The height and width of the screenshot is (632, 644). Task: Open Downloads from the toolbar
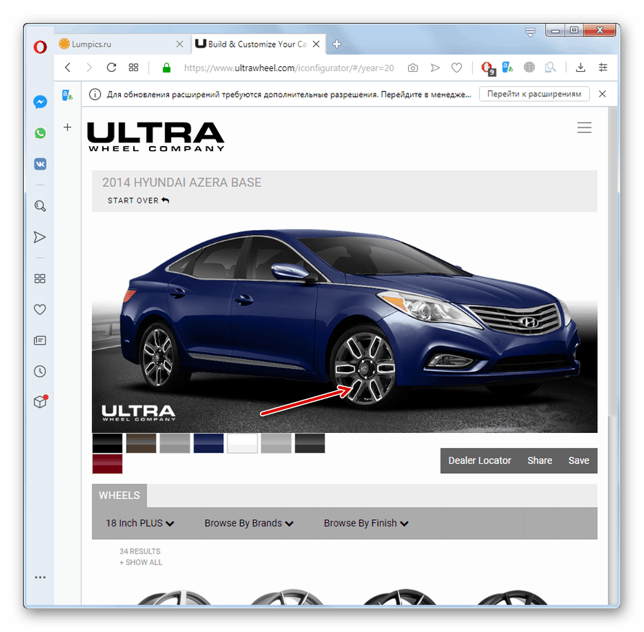click(x=581, y=67)
